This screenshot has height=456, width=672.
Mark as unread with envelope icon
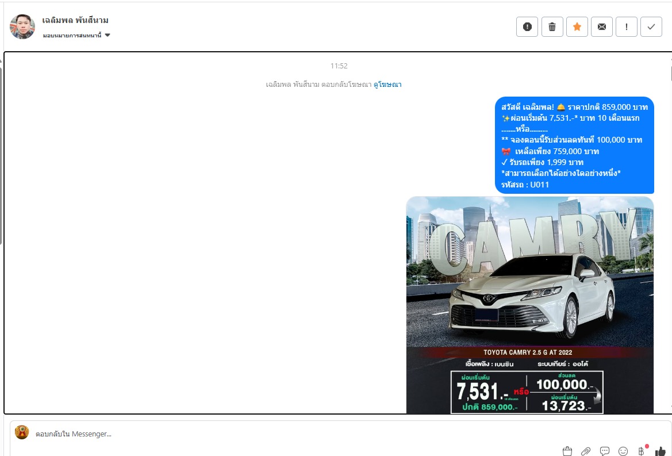tap(602, 27)
